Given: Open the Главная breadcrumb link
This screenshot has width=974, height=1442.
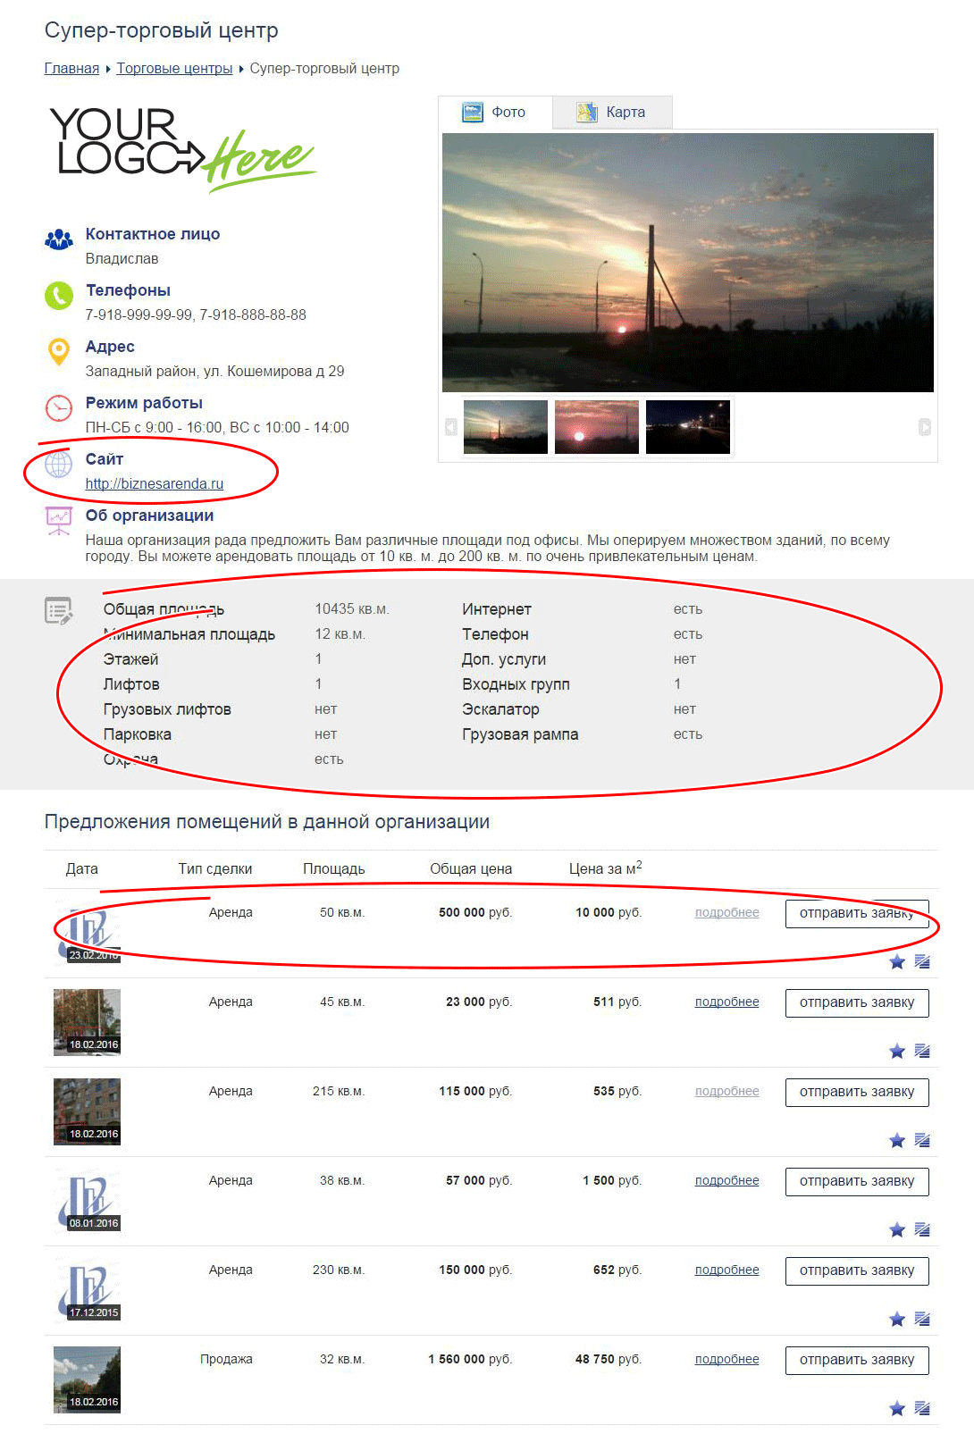Looking at the screenshot, I should click(71, 69).
